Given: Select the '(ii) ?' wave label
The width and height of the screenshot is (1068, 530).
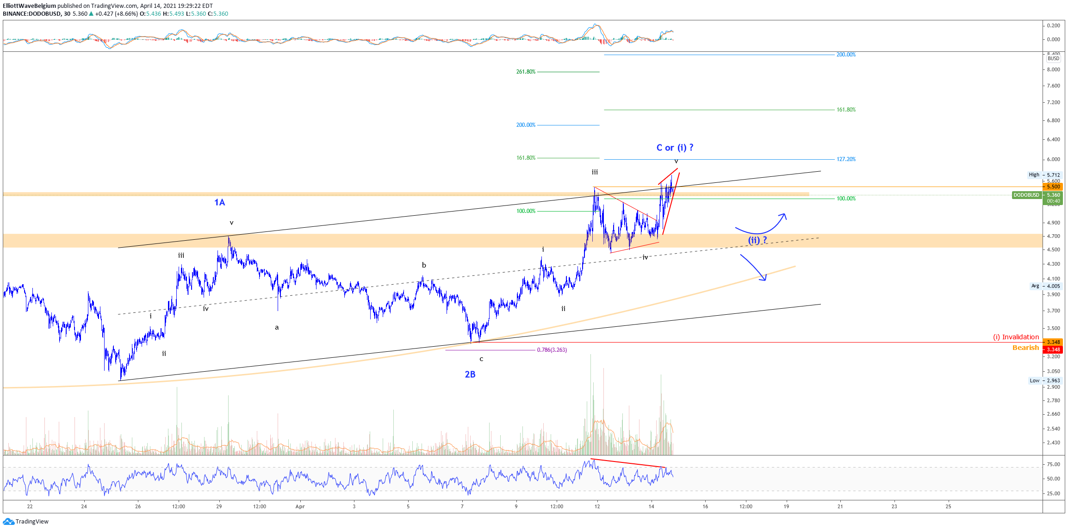Looking at the screenshot, I should 758,240.
